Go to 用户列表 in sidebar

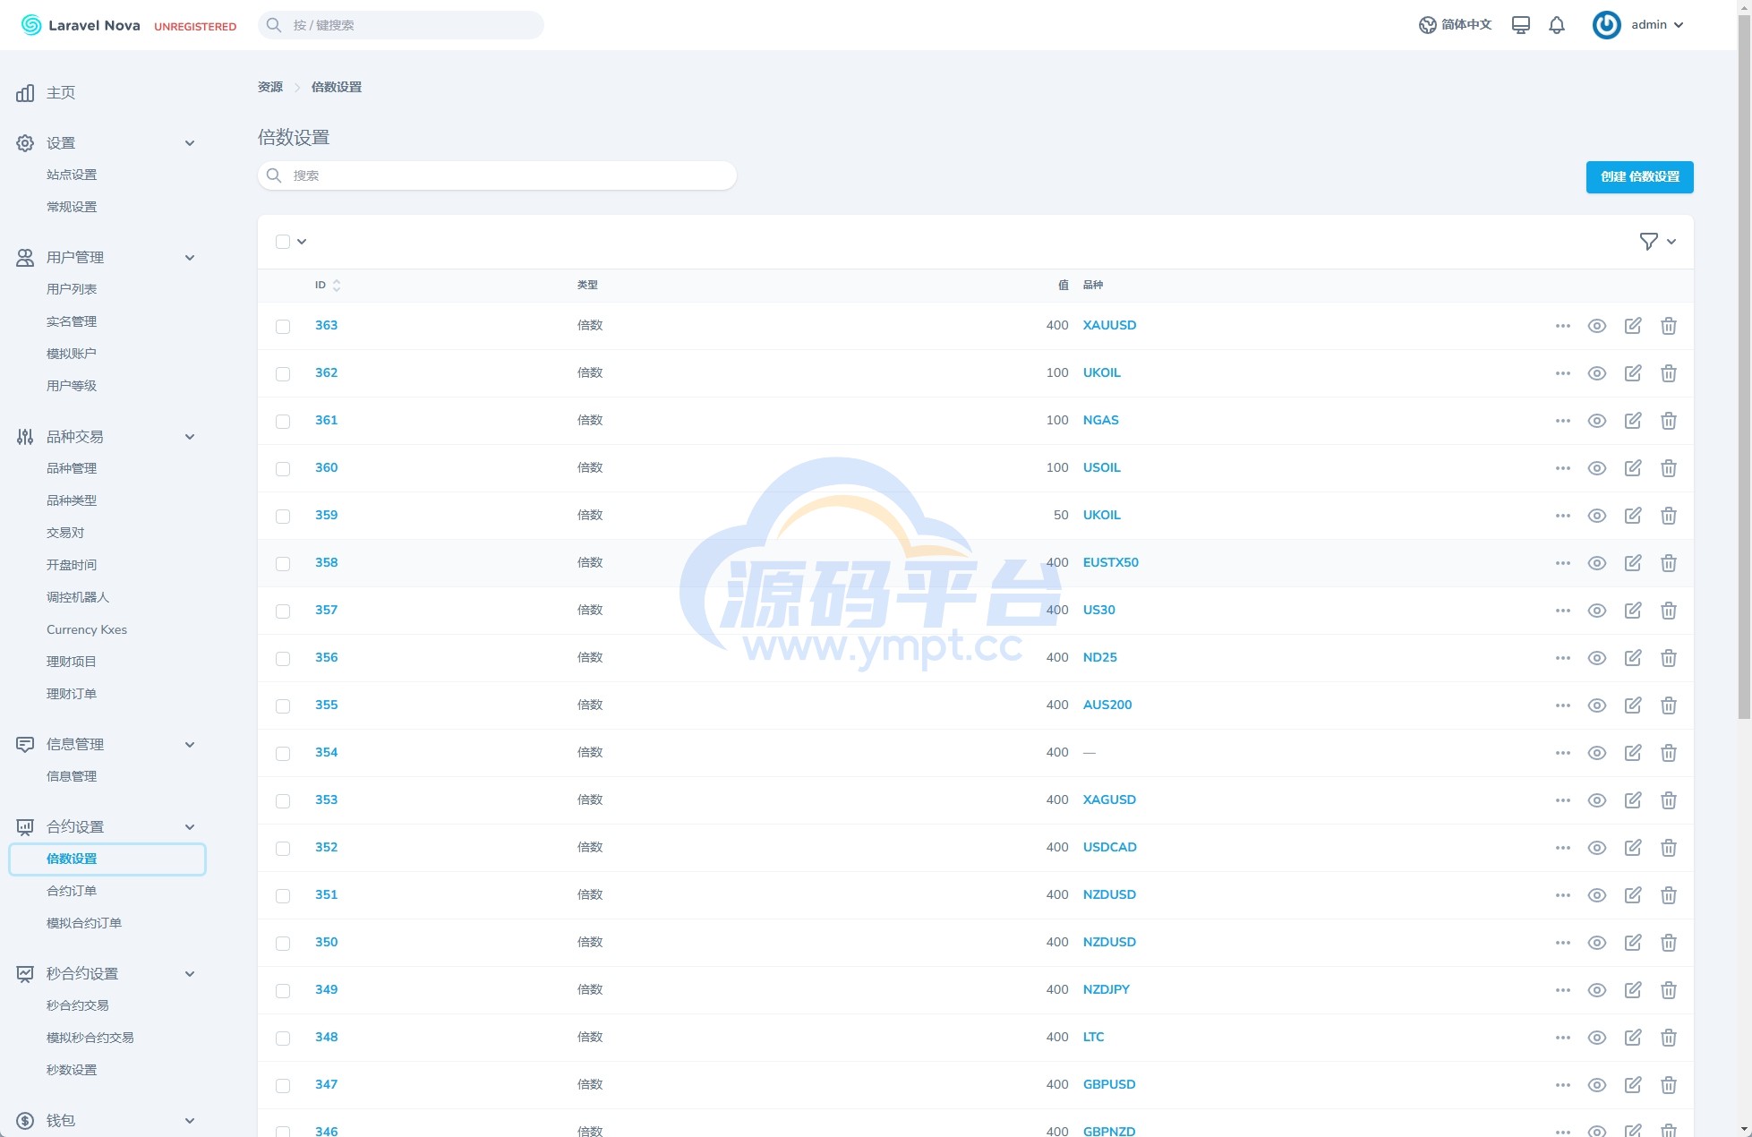tap(72, 289)
